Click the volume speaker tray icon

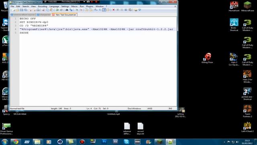click(237, 142)
